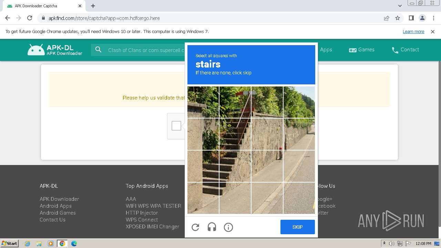
Task: Click the address bar URL
Action: (104, 18)
